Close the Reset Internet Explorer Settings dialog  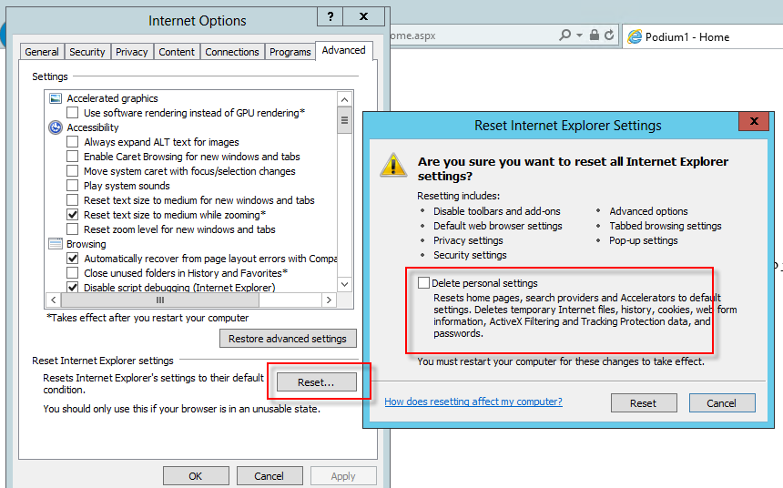click(x=754, y=121)
